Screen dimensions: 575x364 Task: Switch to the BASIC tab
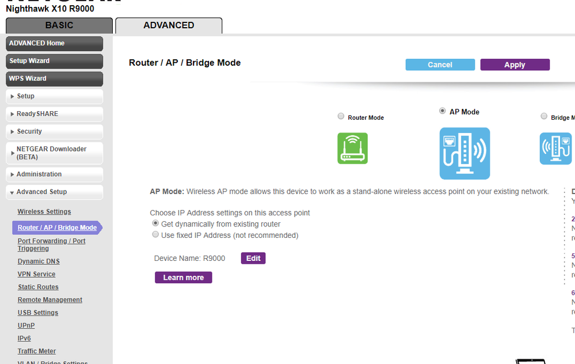(59, 25)
